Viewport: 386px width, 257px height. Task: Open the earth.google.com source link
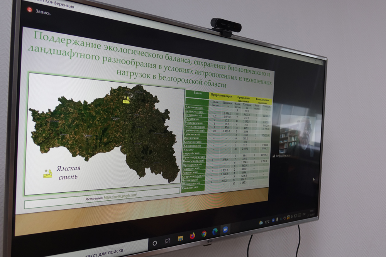click(x=120, y=196)
